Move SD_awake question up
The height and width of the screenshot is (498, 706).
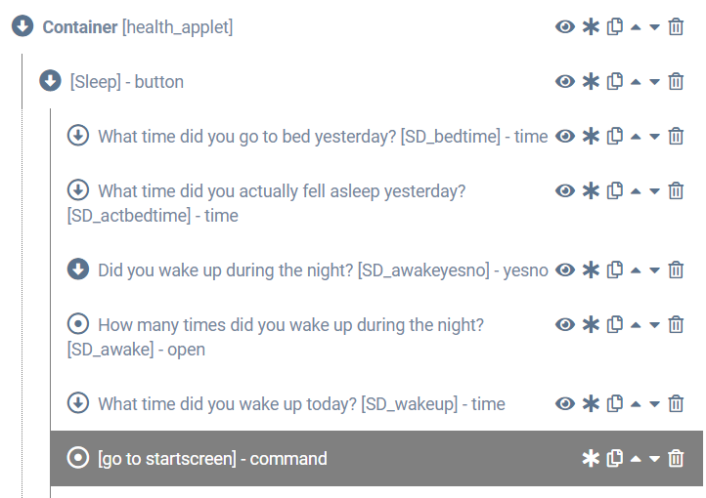(636, 324)
